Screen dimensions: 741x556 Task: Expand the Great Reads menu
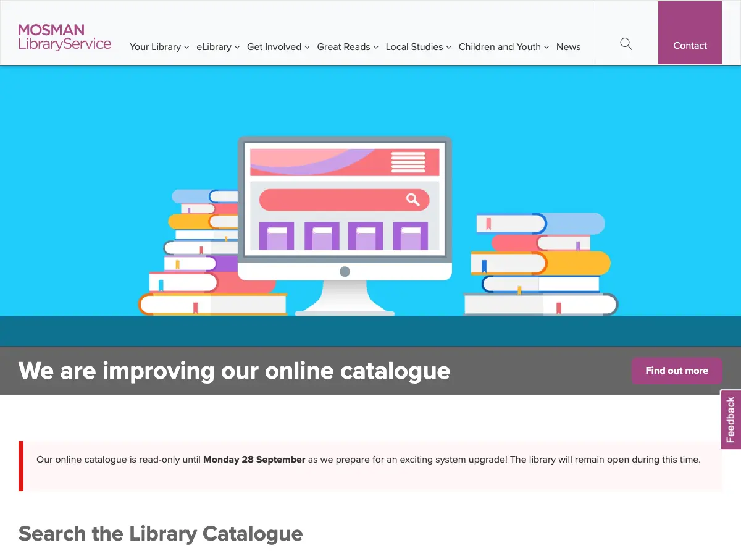(348, 47)
